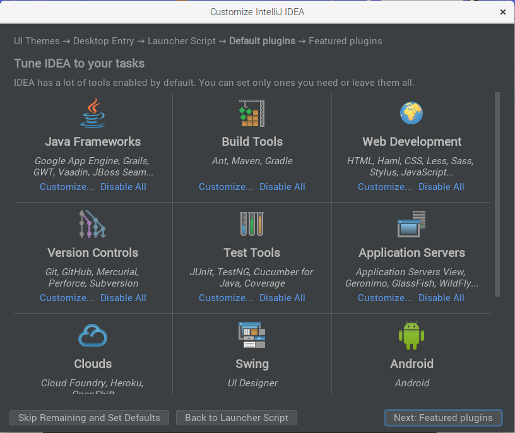Click the 'Ant, Maven, Gradle' description

[x=252, y=161]
